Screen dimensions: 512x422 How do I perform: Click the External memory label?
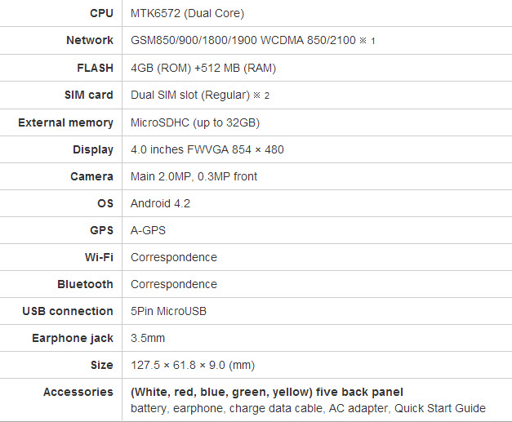click(x=65, y=122)
